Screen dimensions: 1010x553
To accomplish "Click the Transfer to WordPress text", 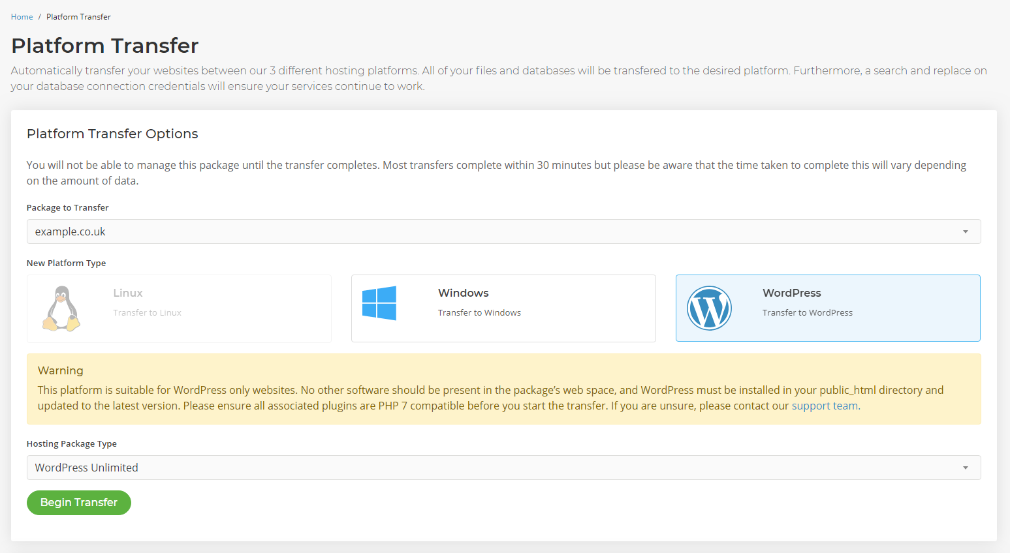I will pyautogui.click(x=808, y=313).
